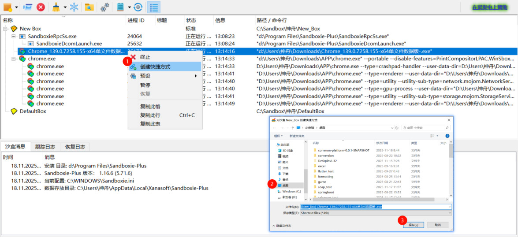Collapse folders via 隐藏文件夹 toggle

click(x=282, y=226)
